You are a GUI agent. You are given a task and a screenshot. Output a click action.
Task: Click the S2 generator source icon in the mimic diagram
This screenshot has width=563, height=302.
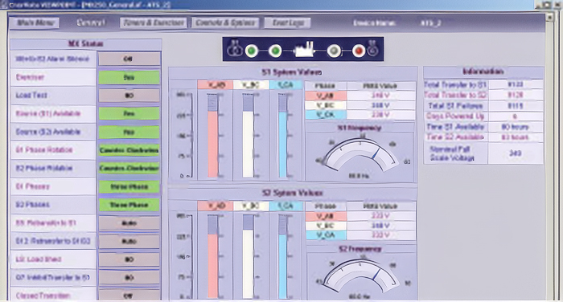(373, 49)
